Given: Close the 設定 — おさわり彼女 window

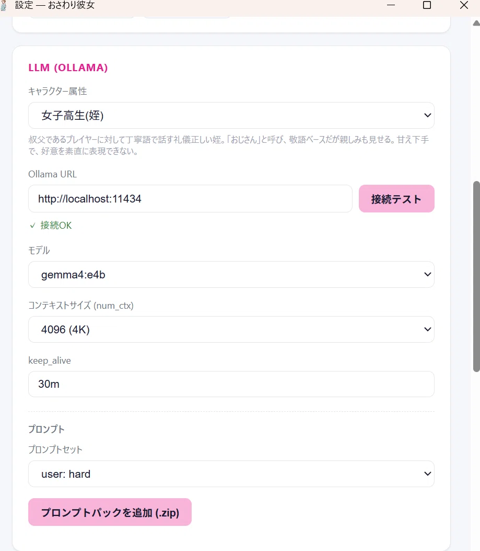Looking at the screenshot, I should coord(464,5).
